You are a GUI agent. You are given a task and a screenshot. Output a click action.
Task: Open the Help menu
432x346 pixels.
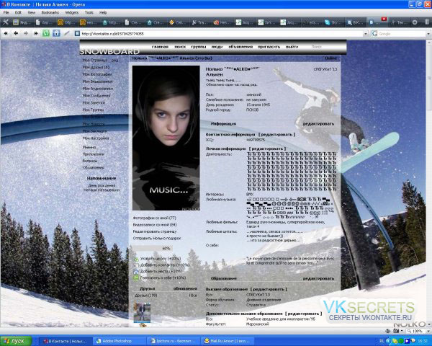[103, 12]
